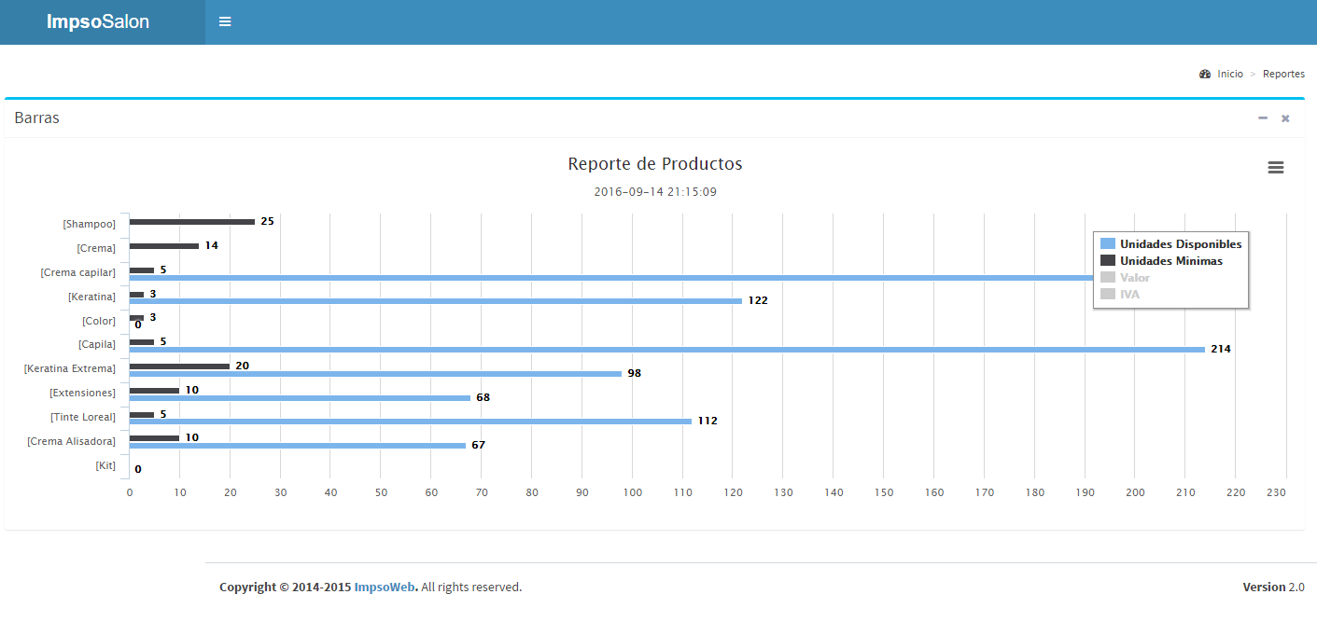Click the Reporte de Productos chart title
Screen dimensions: 1317x636
[654, 164]
